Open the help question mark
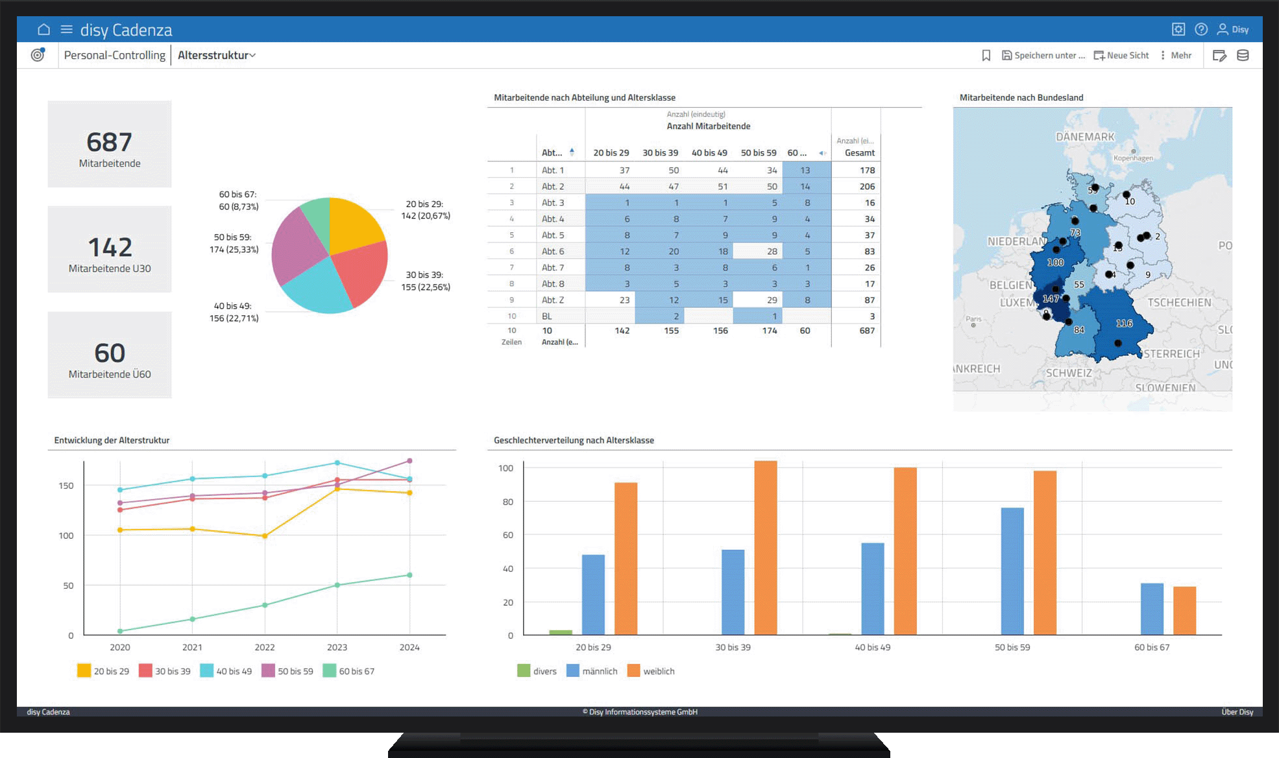This screenshot has height=758, width=1279. coord(1200,29)
